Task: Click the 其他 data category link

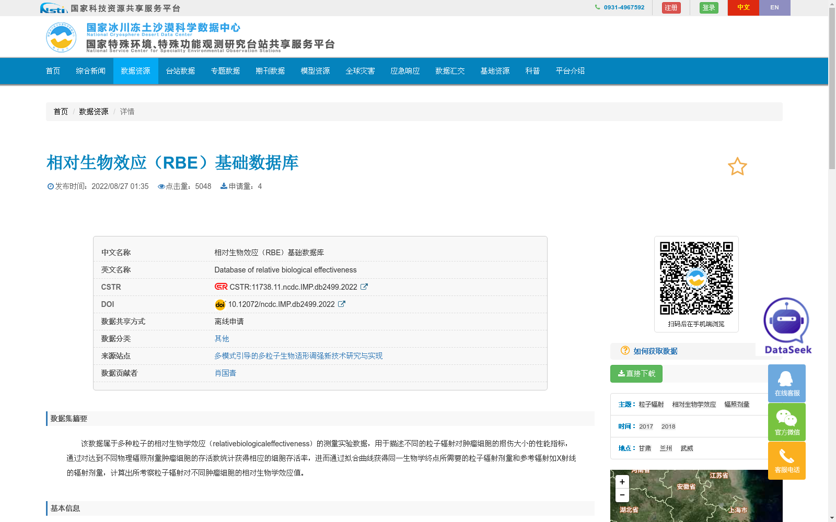Action: 222,338
